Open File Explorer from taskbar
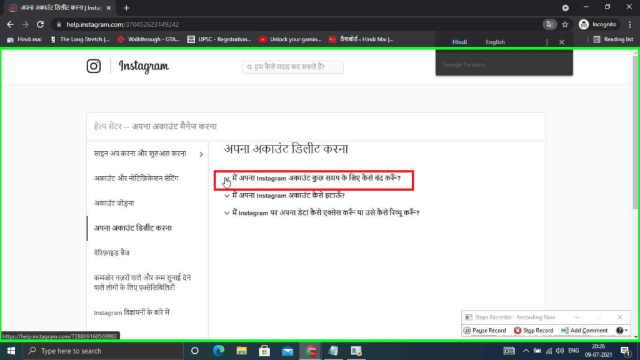Screen dimensions: 640x360 (242, 351)
